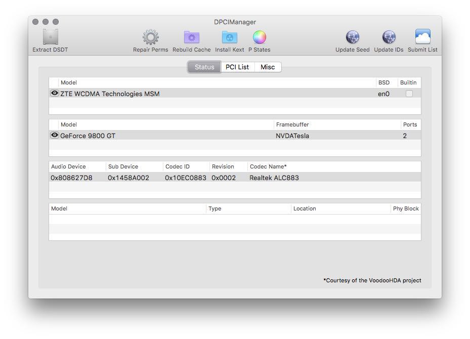
Task: Switch to the PCI List tab
Action: [237, 67]
